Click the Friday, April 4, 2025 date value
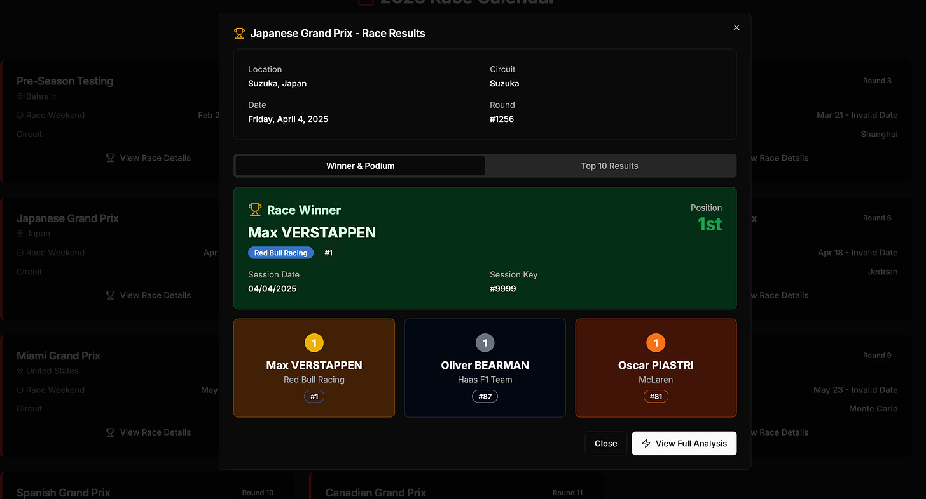This screenshot has height=499, width=926. 288,119
